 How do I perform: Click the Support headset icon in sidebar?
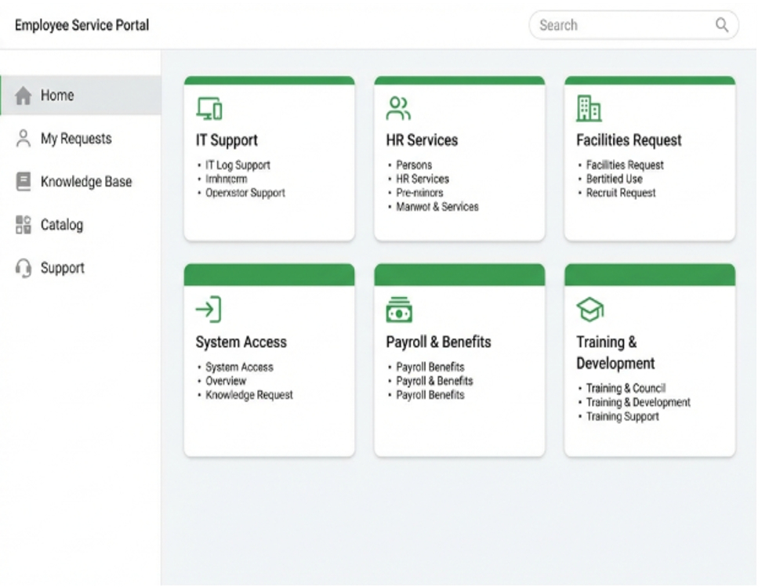tap(24, 268)
